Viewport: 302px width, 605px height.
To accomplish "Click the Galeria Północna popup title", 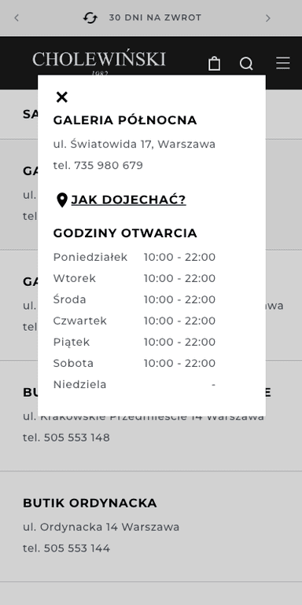I will click(125, 120).
